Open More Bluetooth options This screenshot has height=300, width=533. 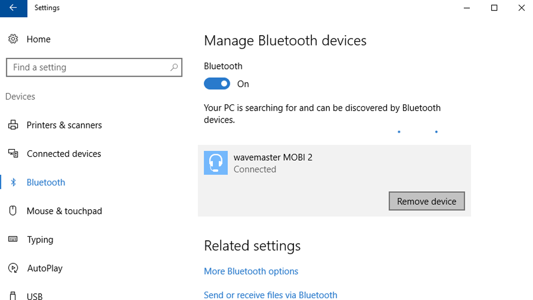click(x=251, y=271)
